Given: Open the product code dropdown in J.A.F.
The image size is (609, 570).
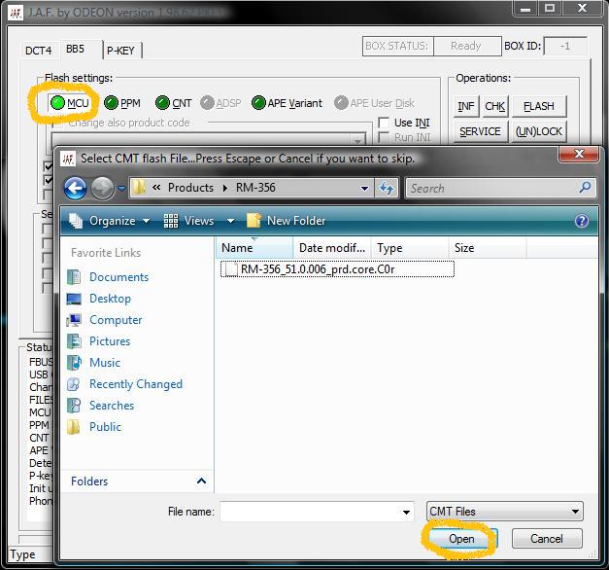Looking at the screenshot, I should (x=357, y=140).
